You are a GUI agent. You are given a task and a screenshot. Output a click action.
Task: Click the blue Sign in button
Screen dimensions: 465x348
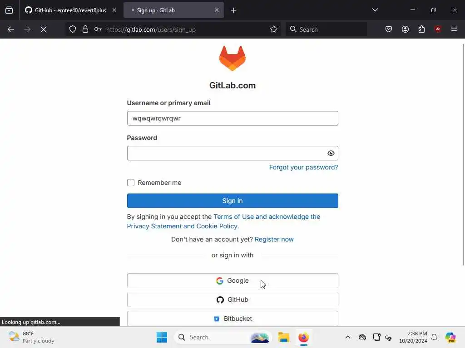[x=232, y=201]
